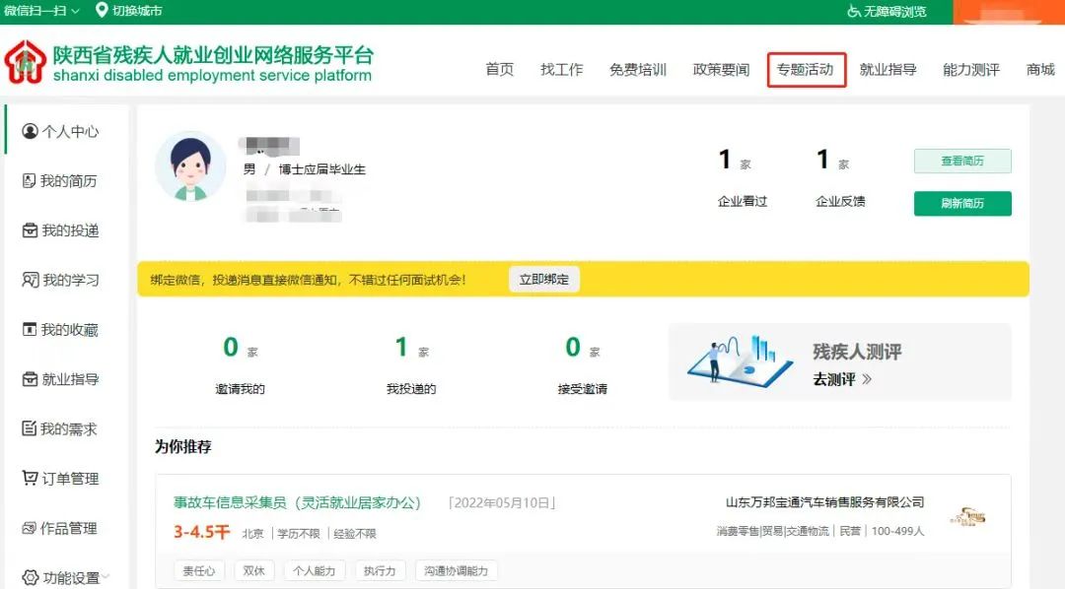The width and height of the screenshot is (1065, 589).
Task: Open 作品管理 works management icon
Action: [27, 529]
